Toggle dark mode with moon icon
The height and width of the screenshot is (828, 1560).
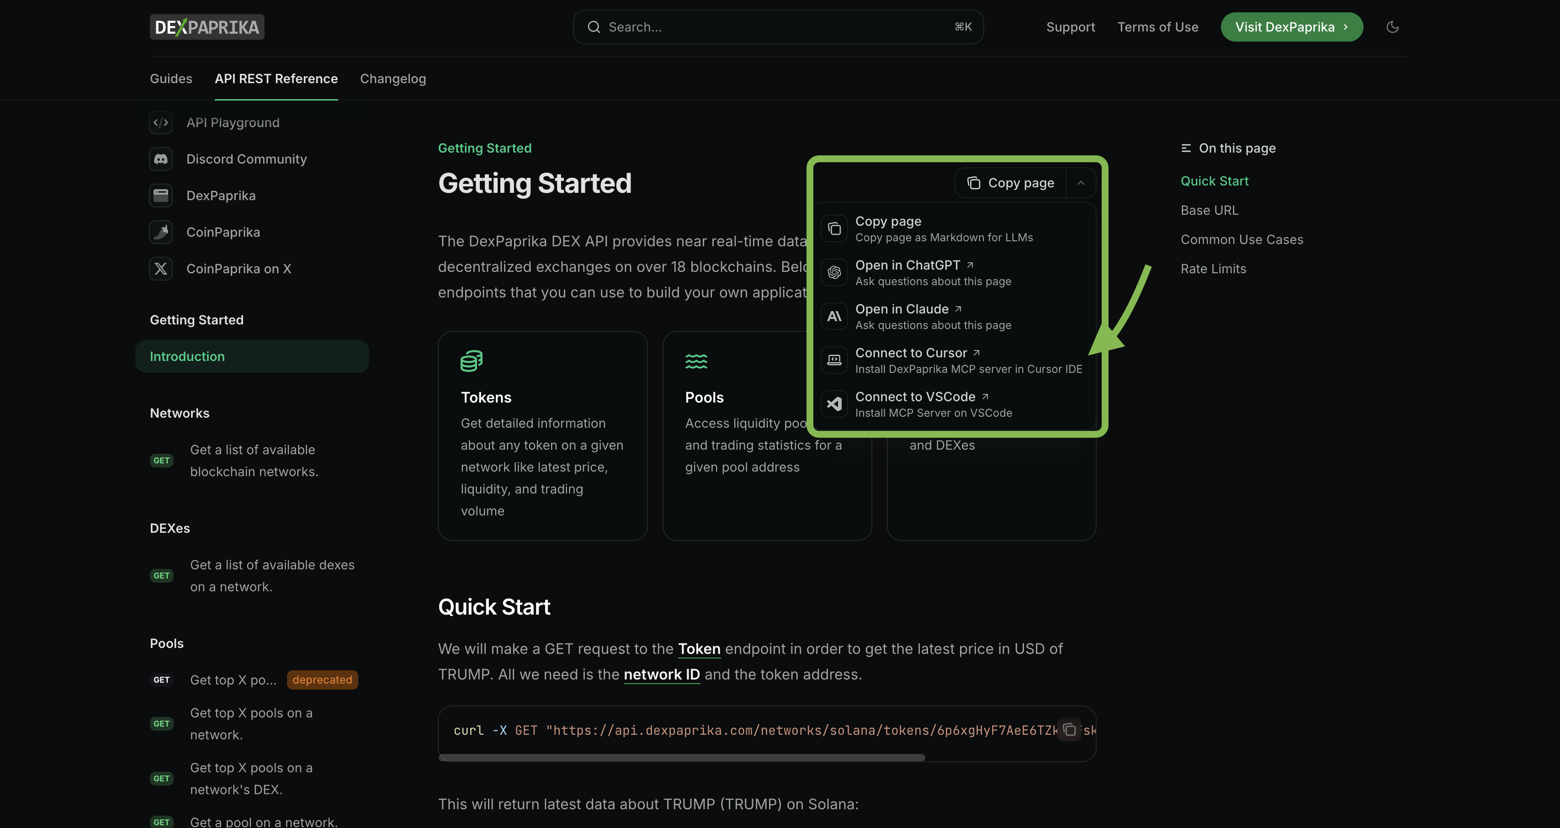(1392, 27)
